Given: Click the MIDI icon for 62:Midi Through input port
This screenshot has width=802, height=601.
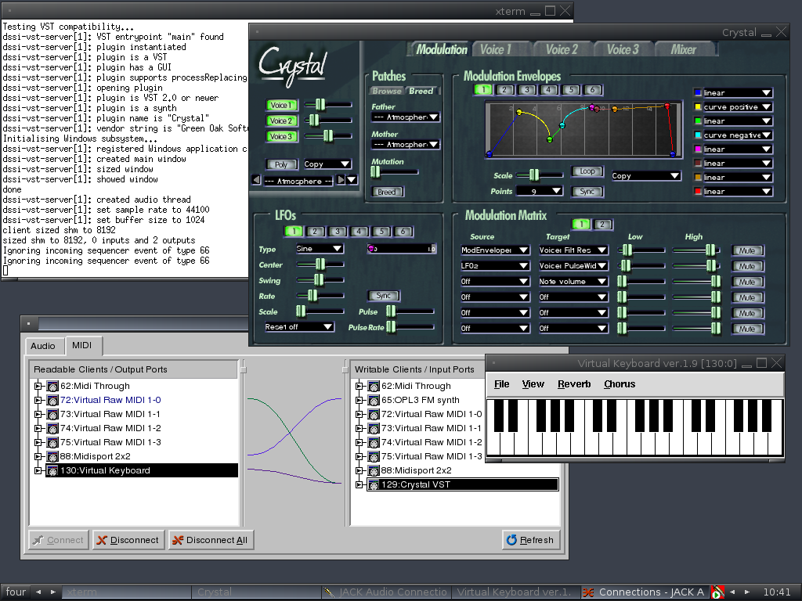Looking at the screenshot, I should (x=374, y=386).
